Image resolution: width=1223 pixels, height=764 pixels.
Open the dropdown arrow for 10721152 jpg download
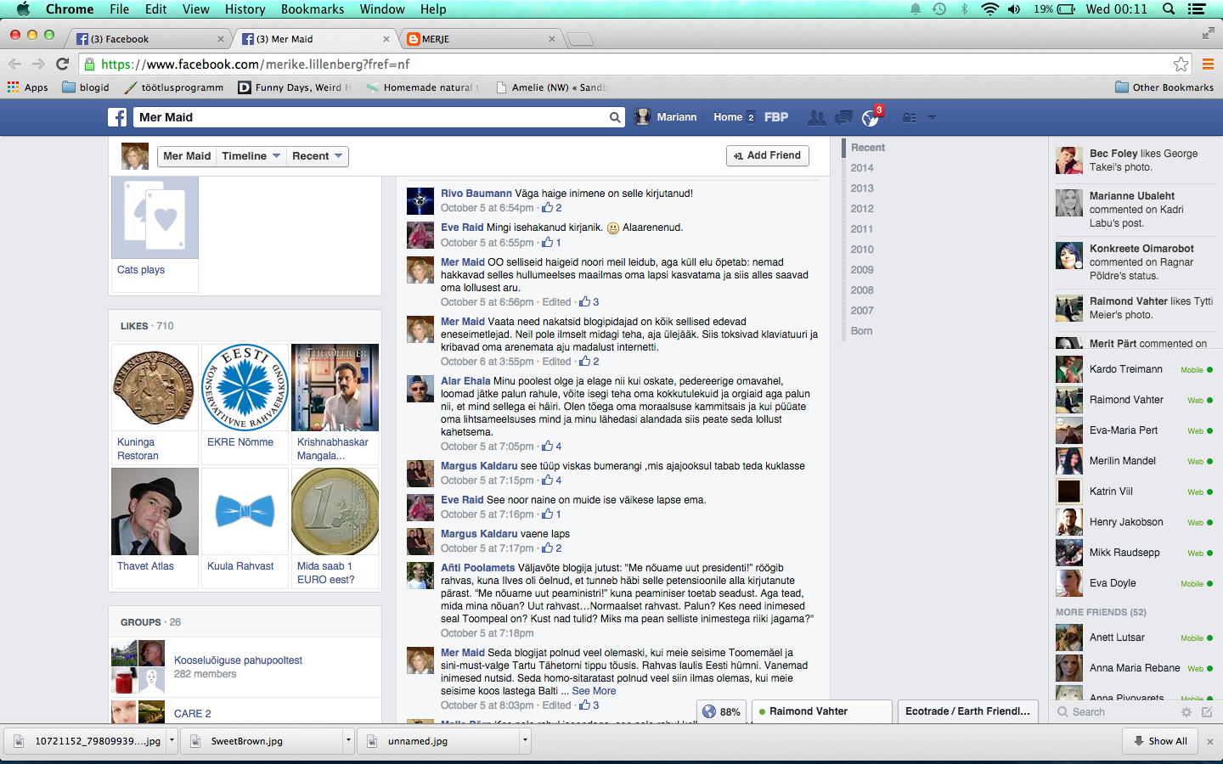[172, 740]
